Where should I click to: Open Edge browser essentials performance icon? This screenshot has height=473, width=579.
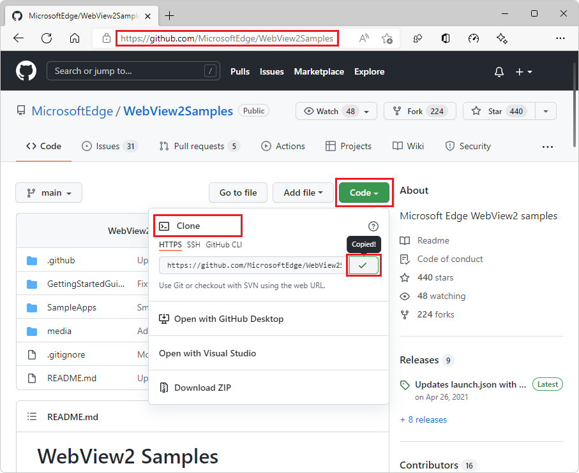tap(474, 38)
